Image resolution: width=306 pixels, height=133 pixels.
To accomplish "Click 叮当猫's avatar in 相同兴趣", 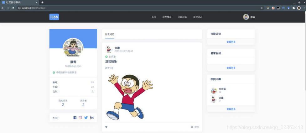I will [214, 91].
